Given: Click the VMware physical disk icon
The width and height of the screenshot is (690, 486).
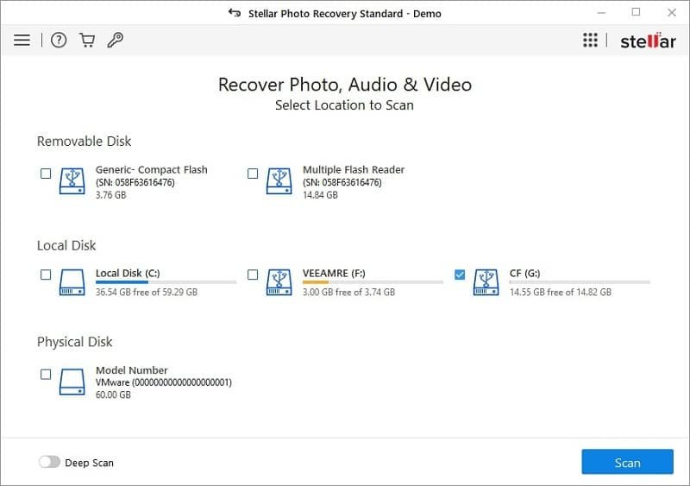Looking at the screenshot, I should click(x=72, y=382).
